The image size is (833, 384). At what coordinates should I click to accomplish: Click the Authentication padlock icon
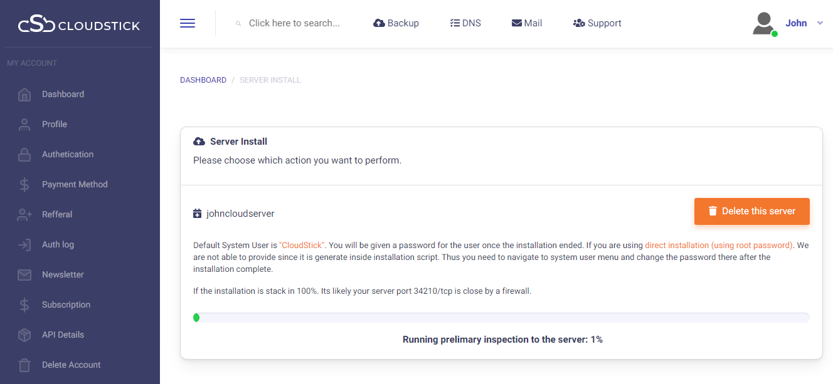tap(24, 155)
